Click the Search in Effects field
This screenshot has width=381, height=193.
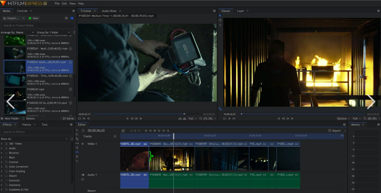tap(37, 132)
